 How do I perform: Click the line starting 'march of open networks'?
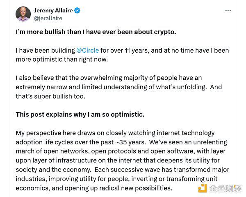click(x=121, y=151)
